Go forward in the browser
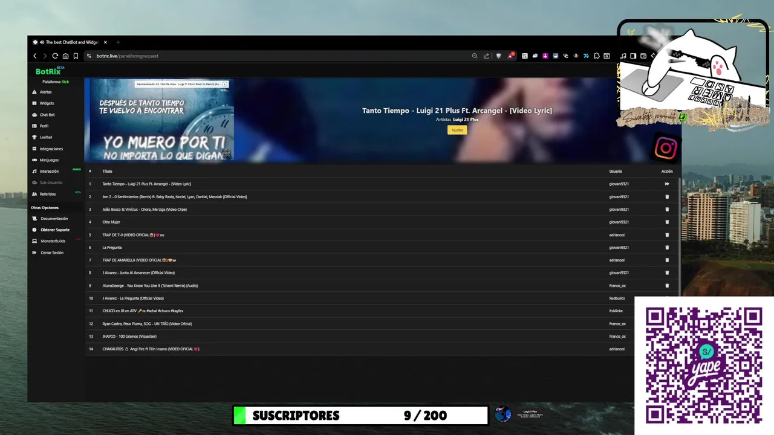774x435 pixels. click(45, 56)
